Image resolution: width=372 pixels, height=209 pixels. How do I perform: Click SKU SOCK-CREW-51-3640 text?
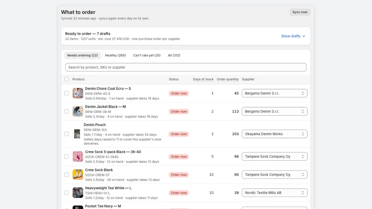(101, 157)
